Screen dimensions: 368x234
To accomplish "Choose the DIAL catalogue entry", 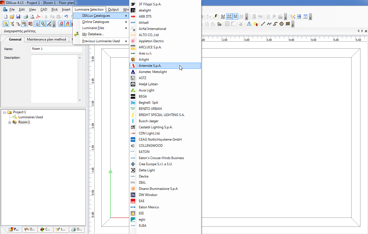I will click(165, 183).
